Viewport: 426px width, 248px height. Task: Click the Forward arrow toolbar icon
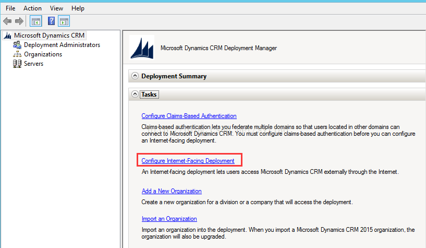pos(19,21)
